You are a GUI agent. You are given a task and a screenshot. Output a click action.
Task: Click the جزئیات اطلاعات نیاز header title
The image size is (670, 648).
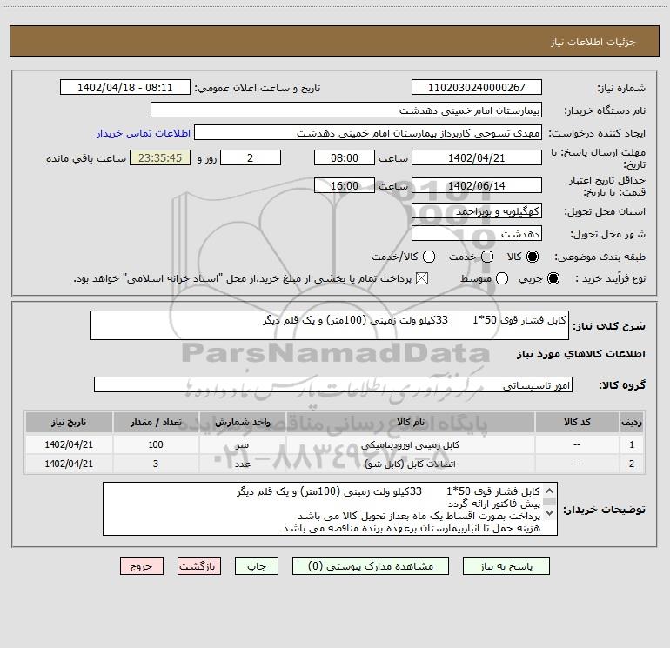(593, 42)
